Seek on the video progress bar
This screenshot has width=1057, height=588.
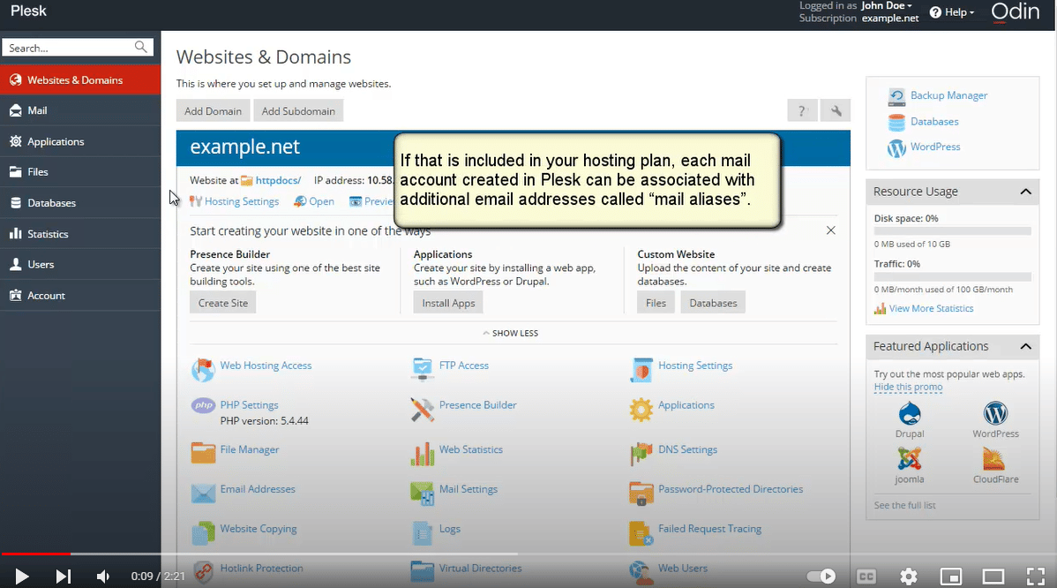[x=528, y=554]
